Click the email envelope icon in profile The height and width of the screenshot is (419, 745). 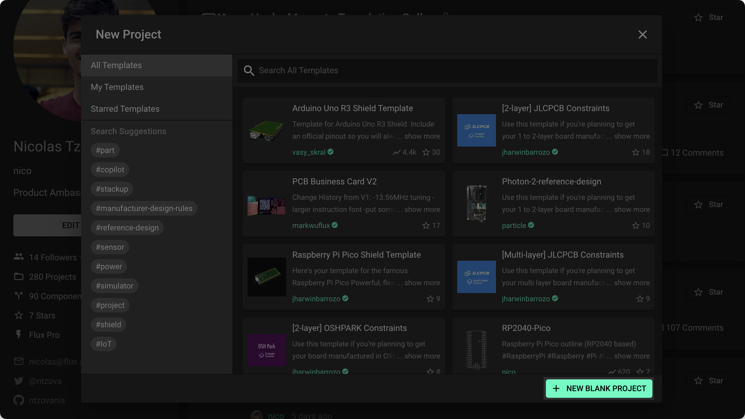point(19,361)
